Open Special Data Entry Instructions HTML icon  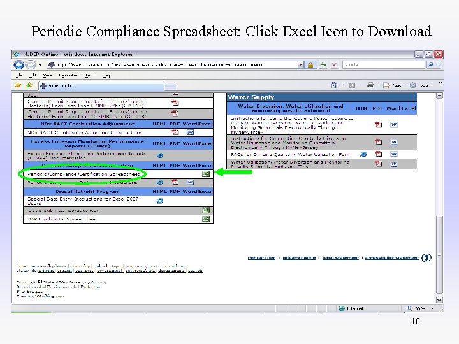click(160, 201)
